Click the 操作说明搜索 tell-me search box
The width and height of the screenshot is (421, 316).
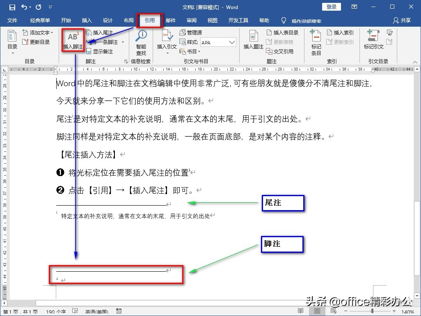(306, 21)
